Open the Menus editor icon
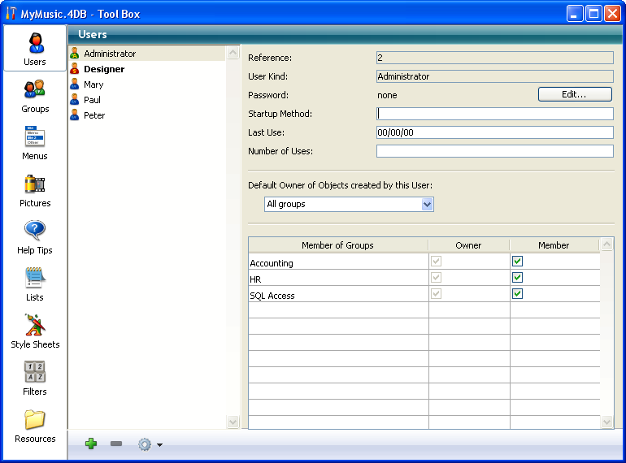Screen dimensions: 626x463 pos(35,143)
